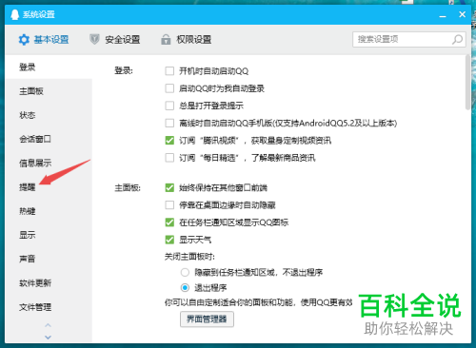Select 登录 in the sidebar

(x=49, y=68)
